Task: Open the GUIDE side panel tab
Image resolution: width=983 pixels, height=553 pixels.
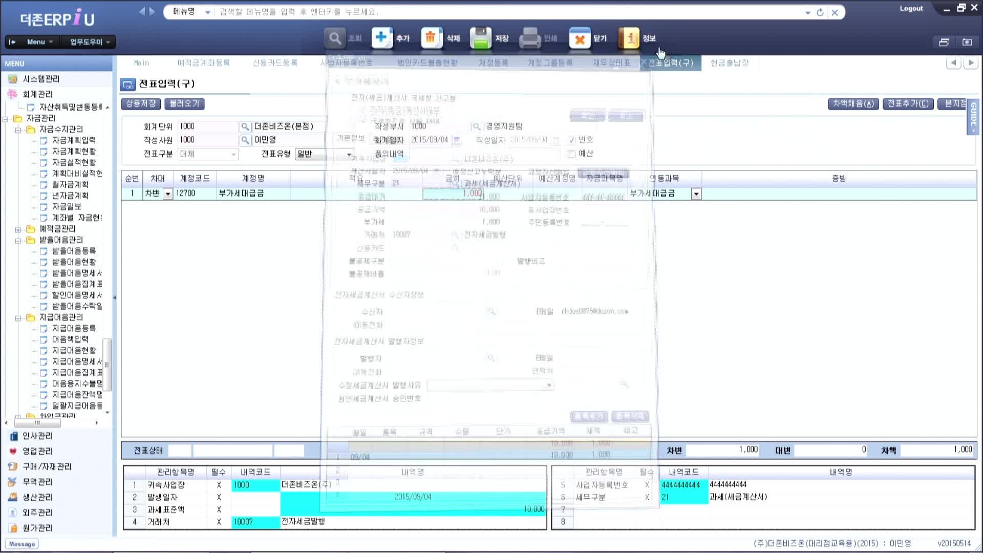Action: coord(973,117)
